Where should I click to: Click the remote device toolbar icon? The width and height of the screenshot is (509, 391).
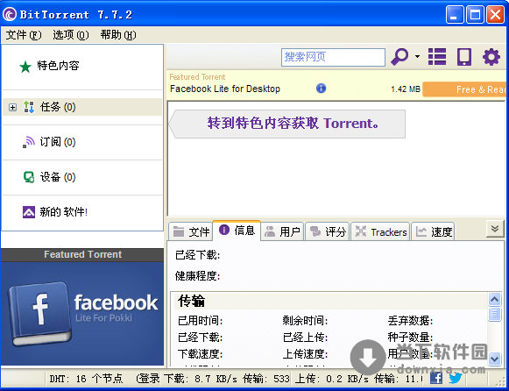tap(464, 57)
